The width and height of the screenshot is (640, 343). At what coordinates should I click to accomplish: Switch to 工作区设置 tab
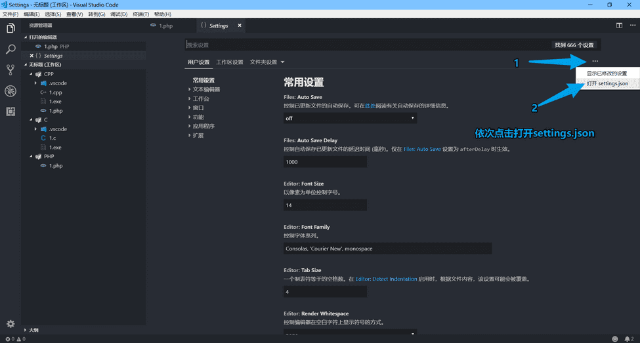coord(230,62)
